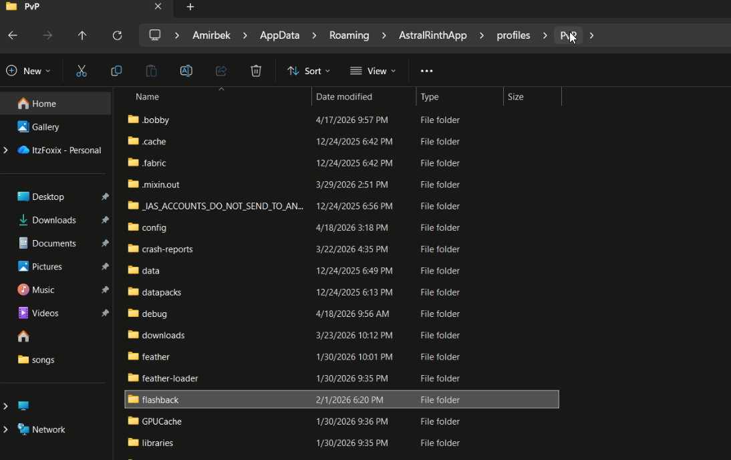Image resolution: width=731 pixels, height=460 pixels.
Task: Click the Share icon in toolbar
Action: [221, 71]
